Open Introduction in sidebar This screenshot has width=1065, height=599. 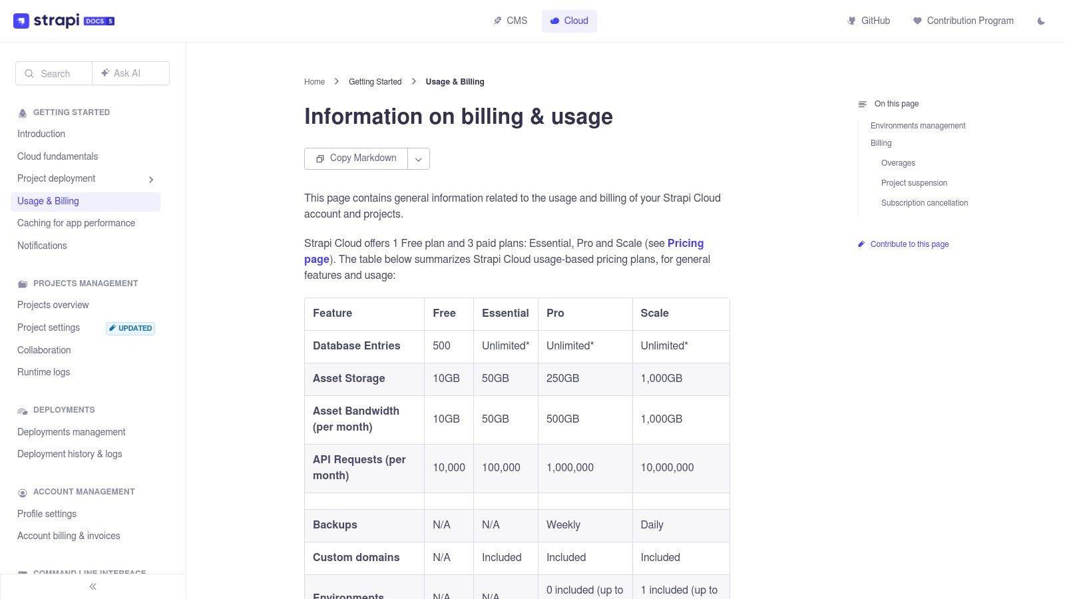(41, 134)
